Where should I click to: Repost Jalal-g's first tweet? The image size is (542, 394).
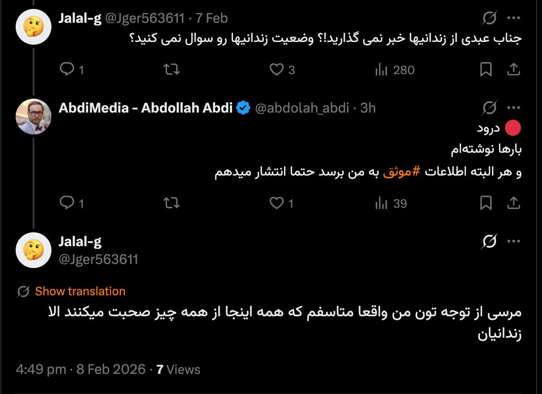point(172,70)
